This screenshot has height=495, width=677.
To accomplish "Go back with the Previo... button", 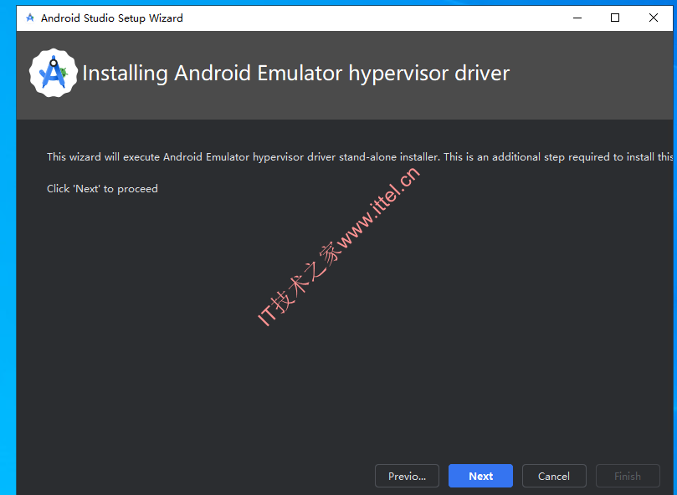I will click(x=407, y=476).
